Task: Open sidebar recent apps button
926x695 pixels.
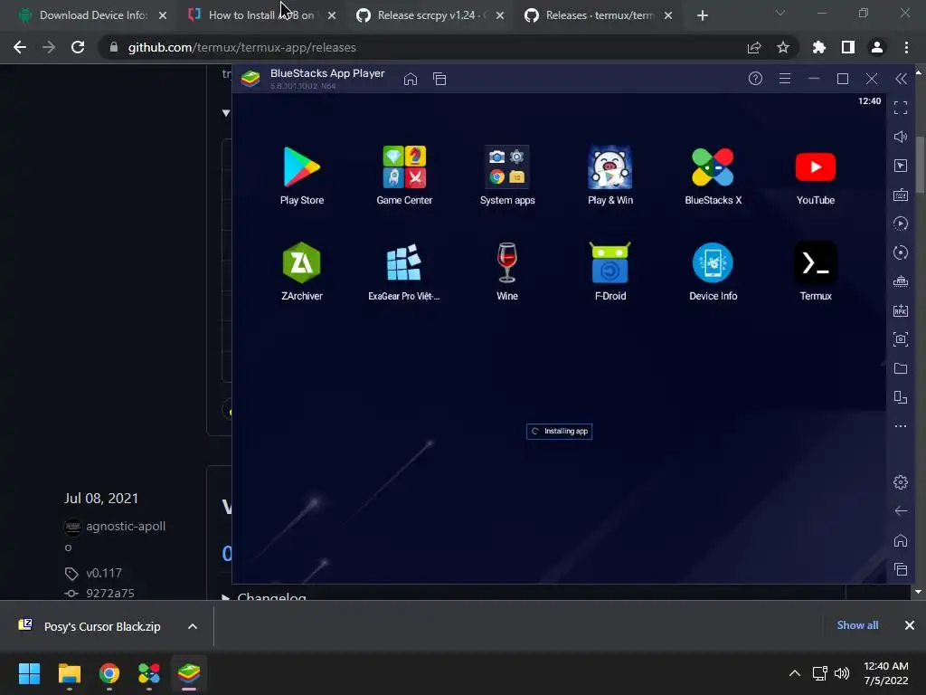Action: (901, 569)
